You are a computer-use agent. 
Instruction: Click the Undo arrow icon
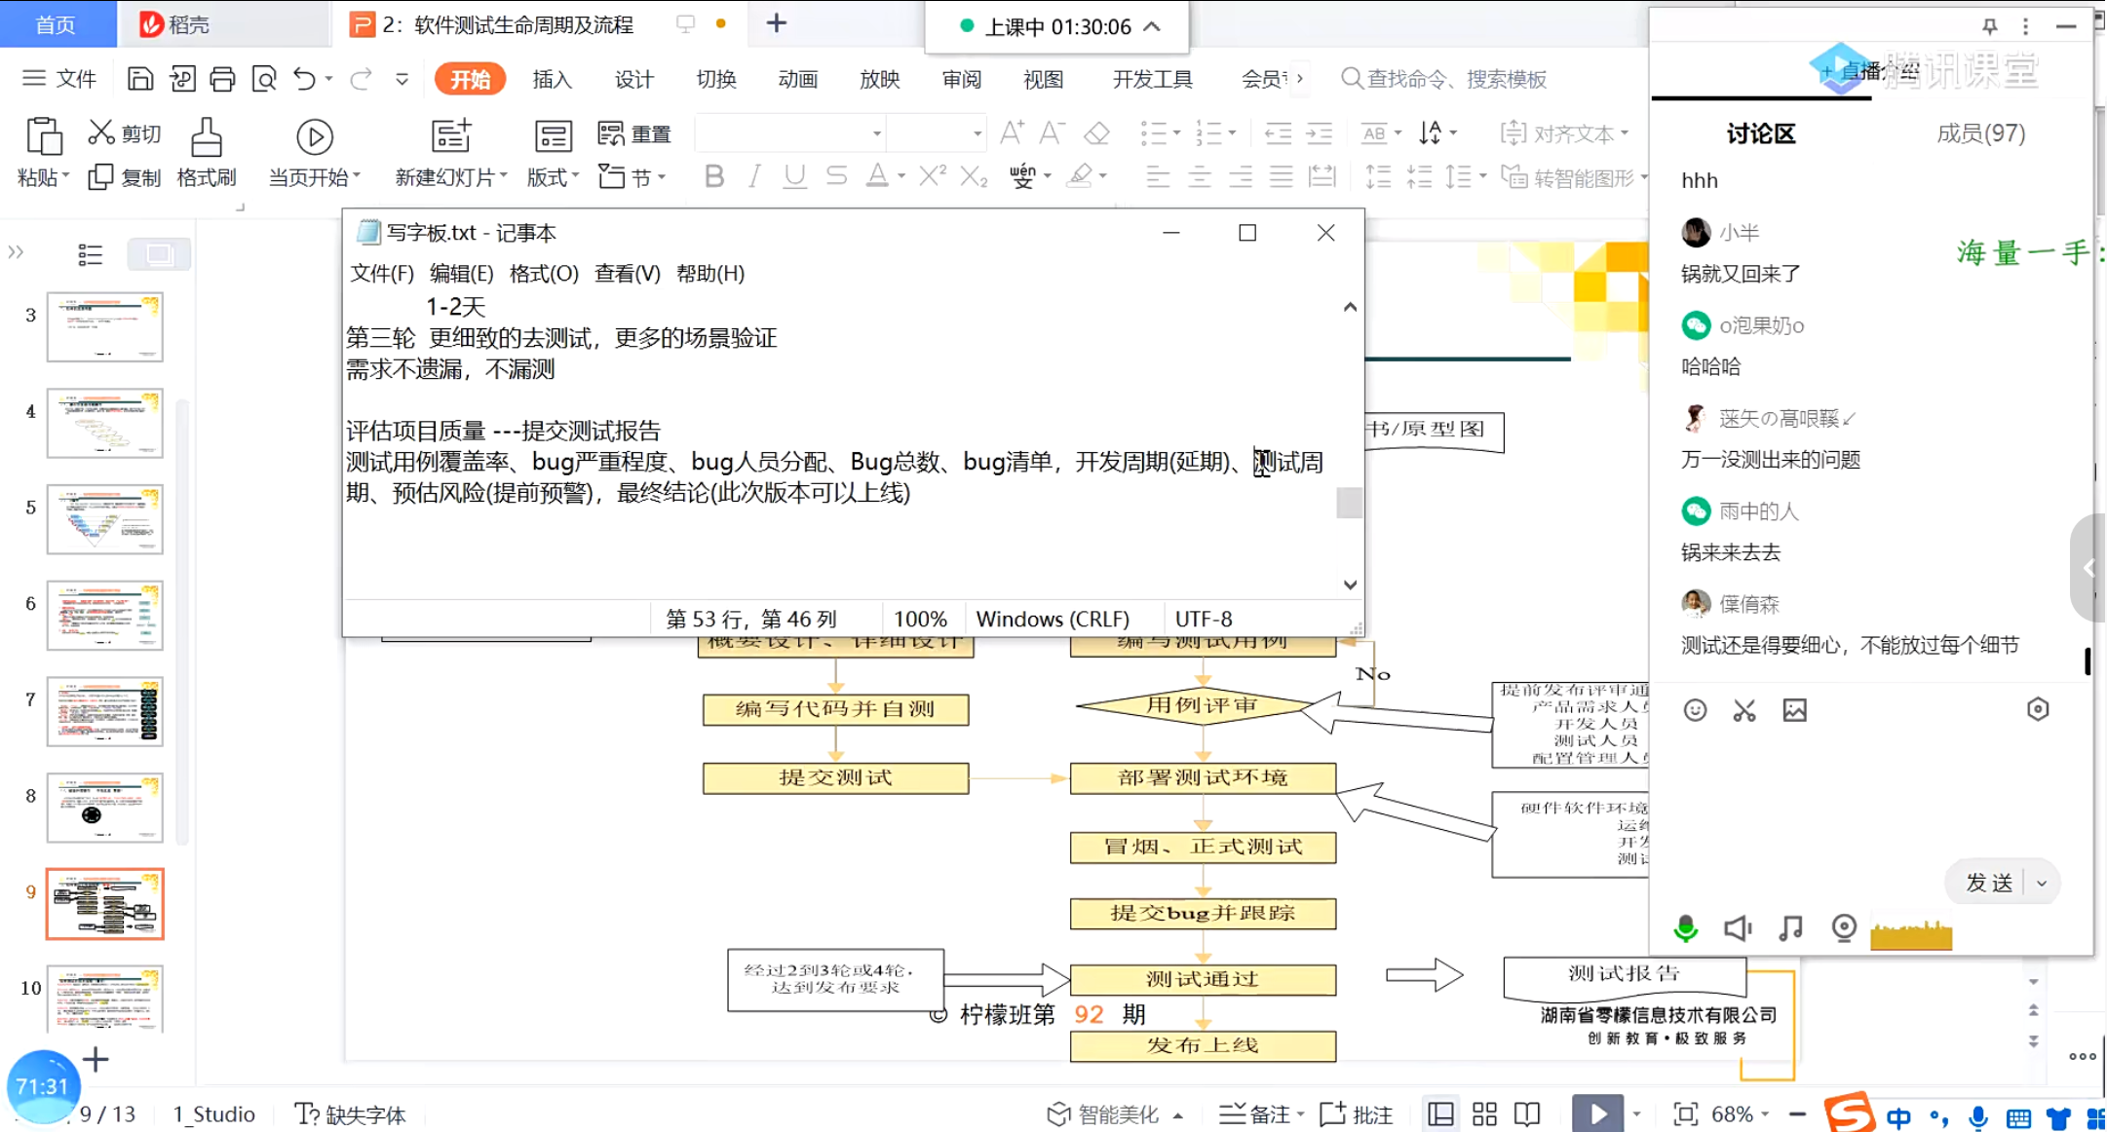pos(304,79)
